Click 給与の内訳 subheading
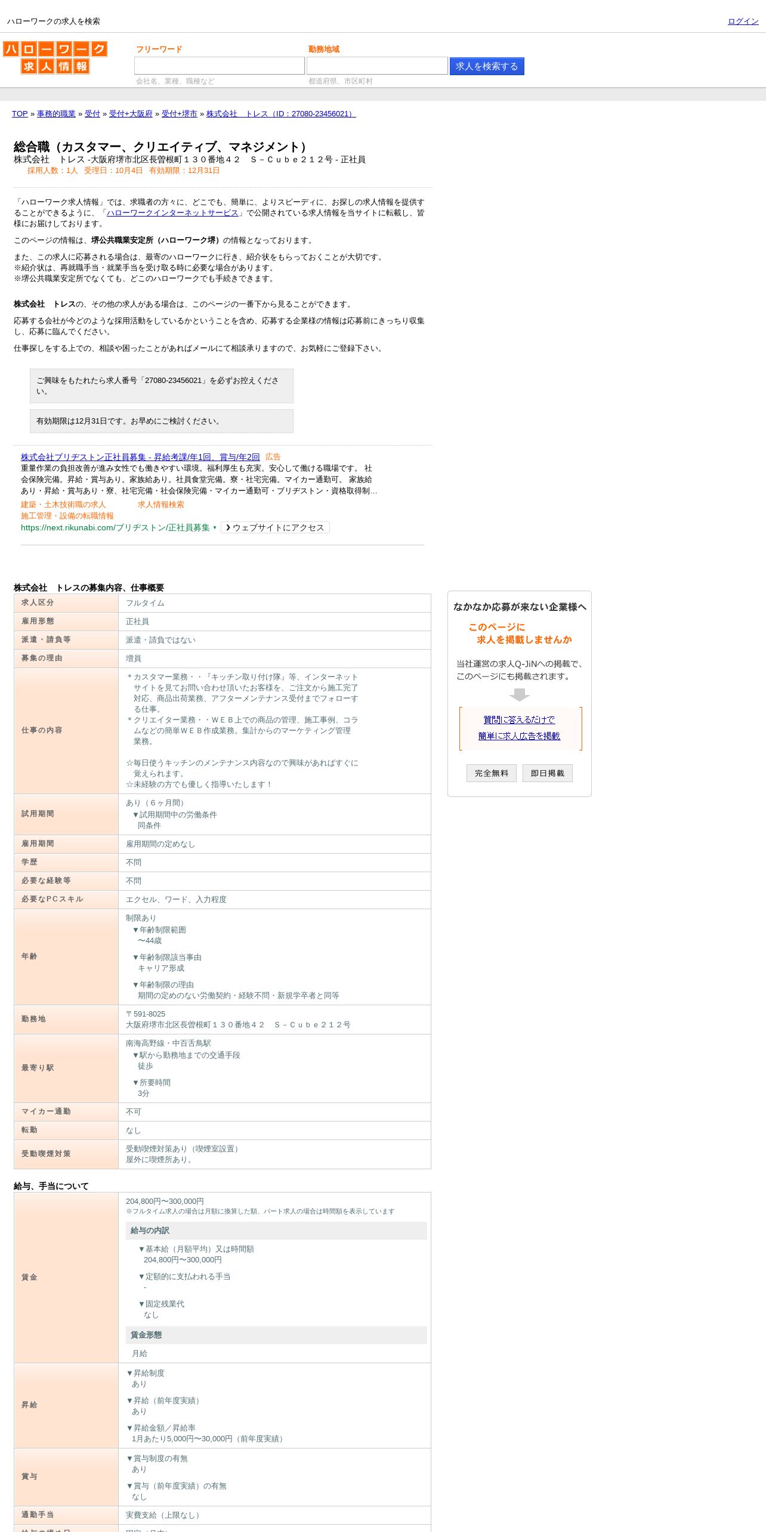Image resolution: width=766 pixels, height=1532 pixels. [276, 1231]
